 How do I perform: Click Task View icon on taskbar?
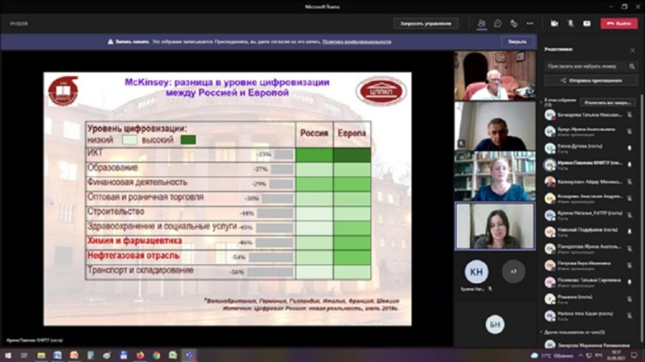pyautogui.click(x=24, y=355)
